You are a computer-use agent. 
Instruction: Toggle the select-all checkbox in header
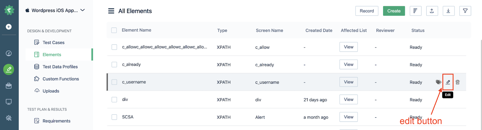pyautogui.click(x=114, y=30)
